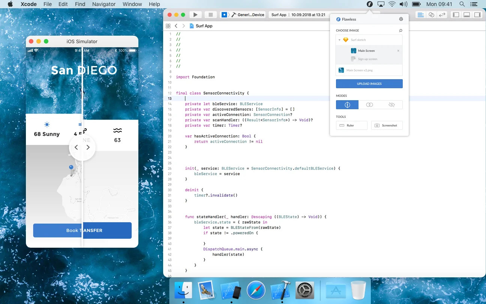This screenshot has width=486, height=304.
Task: Open Mail from the Dock
Action: coord(207,290)
